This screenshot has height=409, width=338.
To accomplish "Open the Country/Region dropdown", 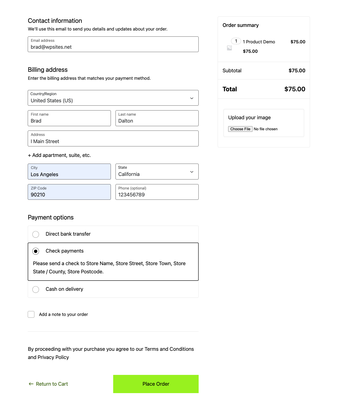I will tap(113, 98).
